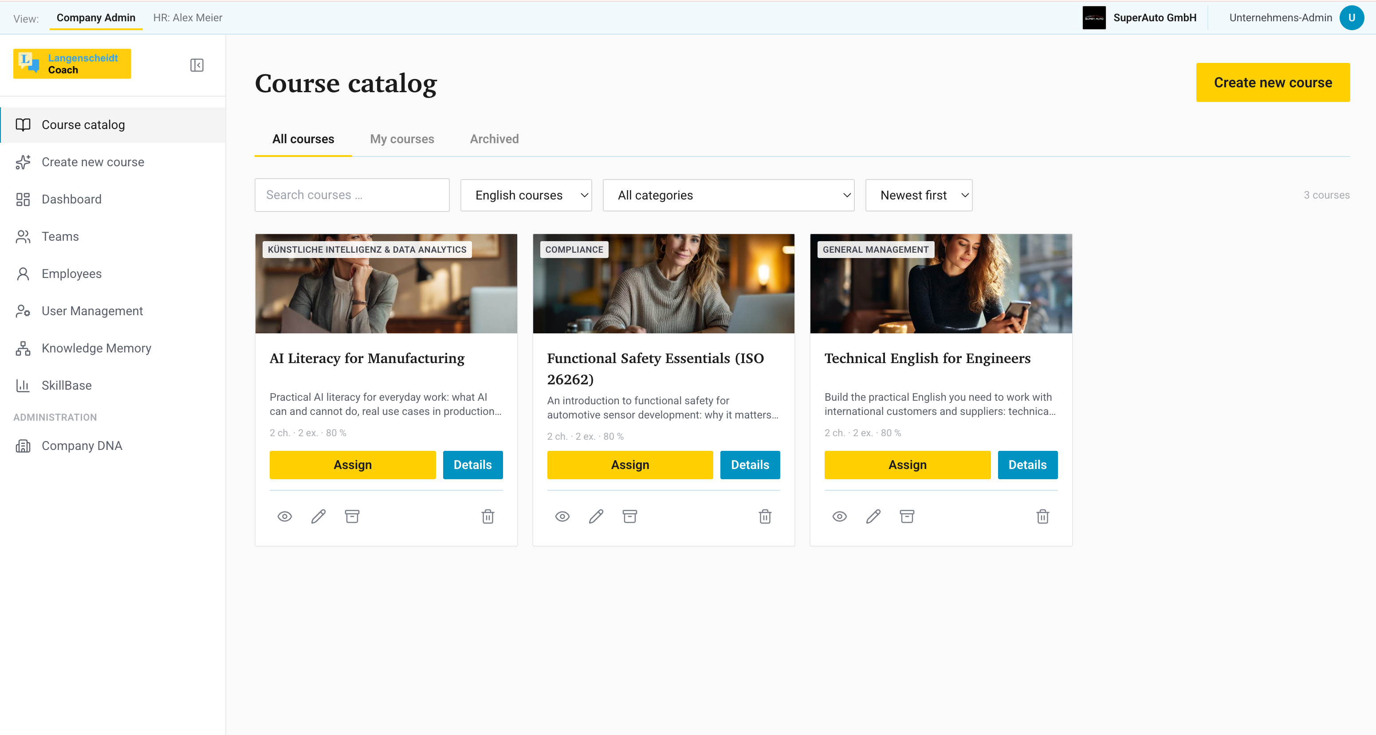The height and width of the screenshot is (735, 1376).
Task: Click the GENERAL MANAGEMENT category badge
Action: (x=876, y=249)
